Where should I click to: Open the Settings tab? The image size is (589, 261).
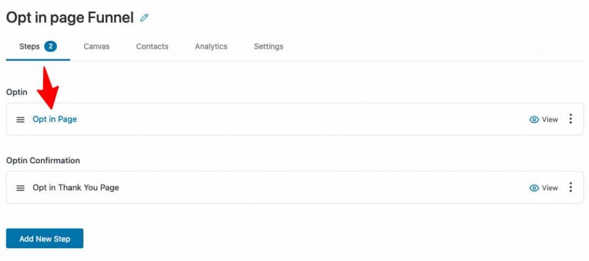(269, 47)
